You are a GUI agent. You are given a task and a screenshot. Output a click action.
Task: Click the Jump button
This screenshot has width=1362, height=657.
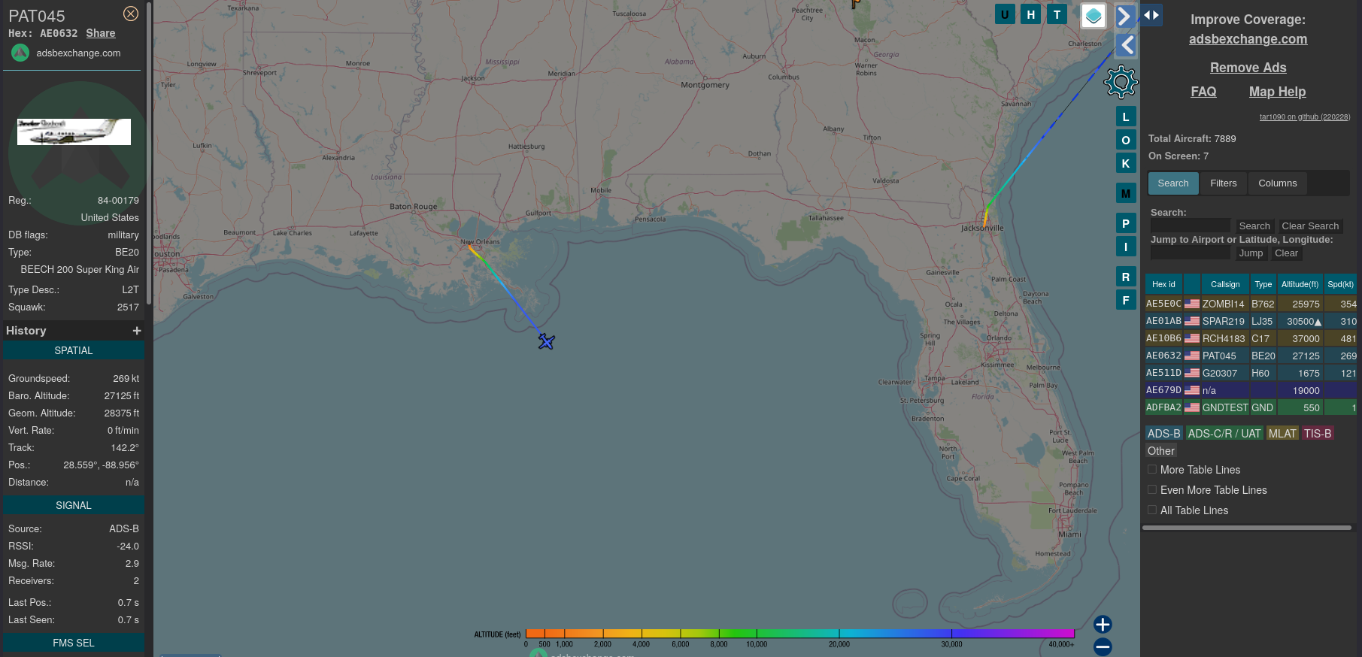(1251, 253)
